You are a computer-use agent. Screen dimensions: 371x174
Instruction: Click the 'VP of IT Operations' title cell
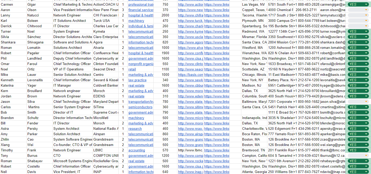(x=72, y=69)
